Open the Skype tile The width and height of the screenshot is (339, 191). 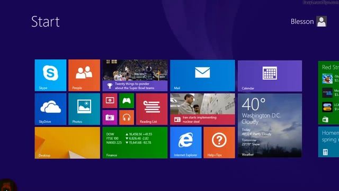[x=50, y=75]
